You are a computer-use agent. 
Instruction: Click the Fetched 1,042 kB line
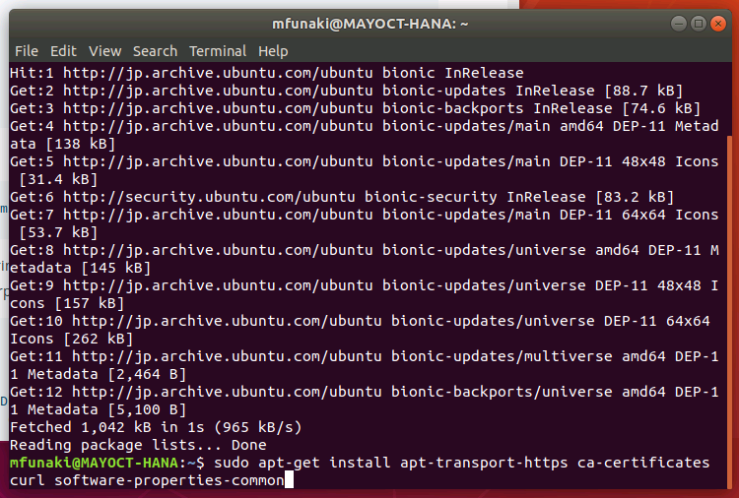pos(156,427)
